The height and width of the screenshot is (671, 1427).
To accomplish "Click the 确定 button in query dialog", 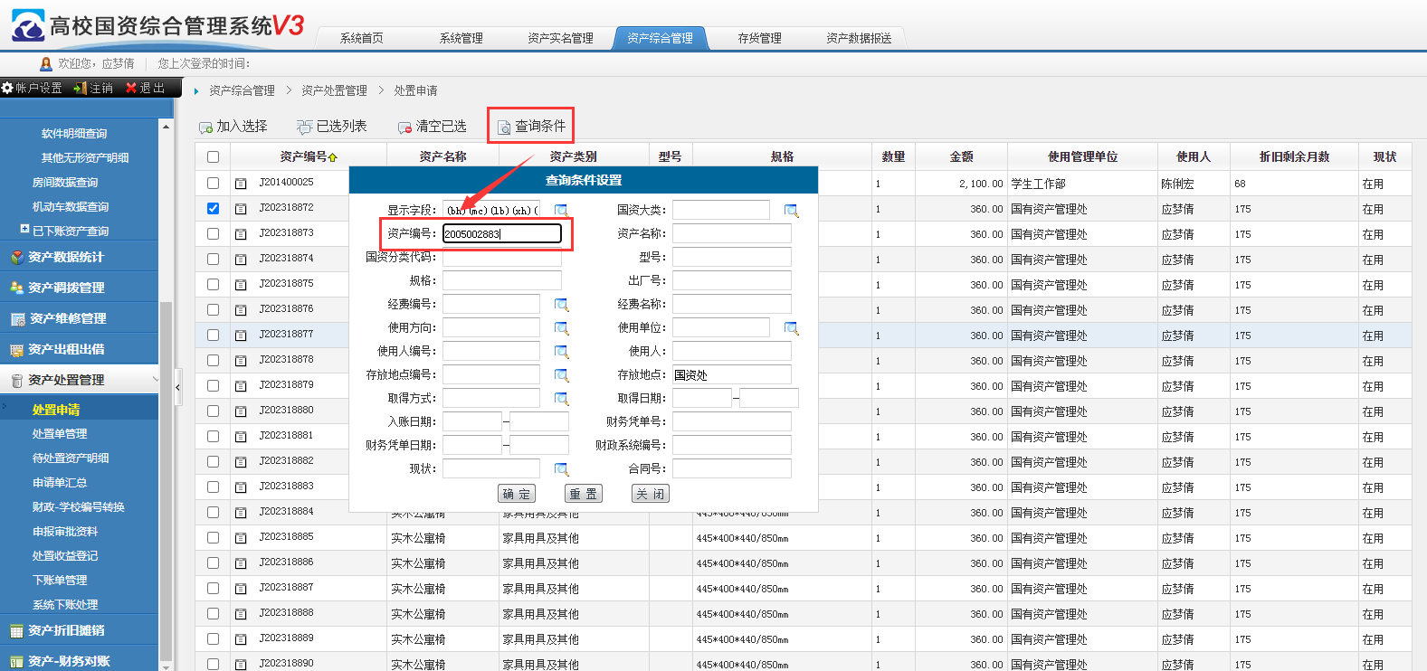I will pyautogui.click(x=517, y=494).
